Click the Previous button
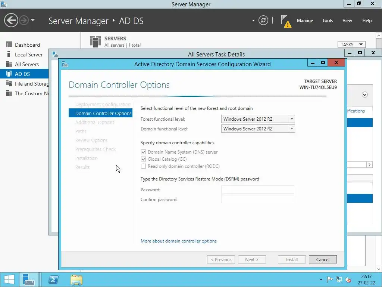The width and height of the screenshot is (382, 287). [221, 260]
